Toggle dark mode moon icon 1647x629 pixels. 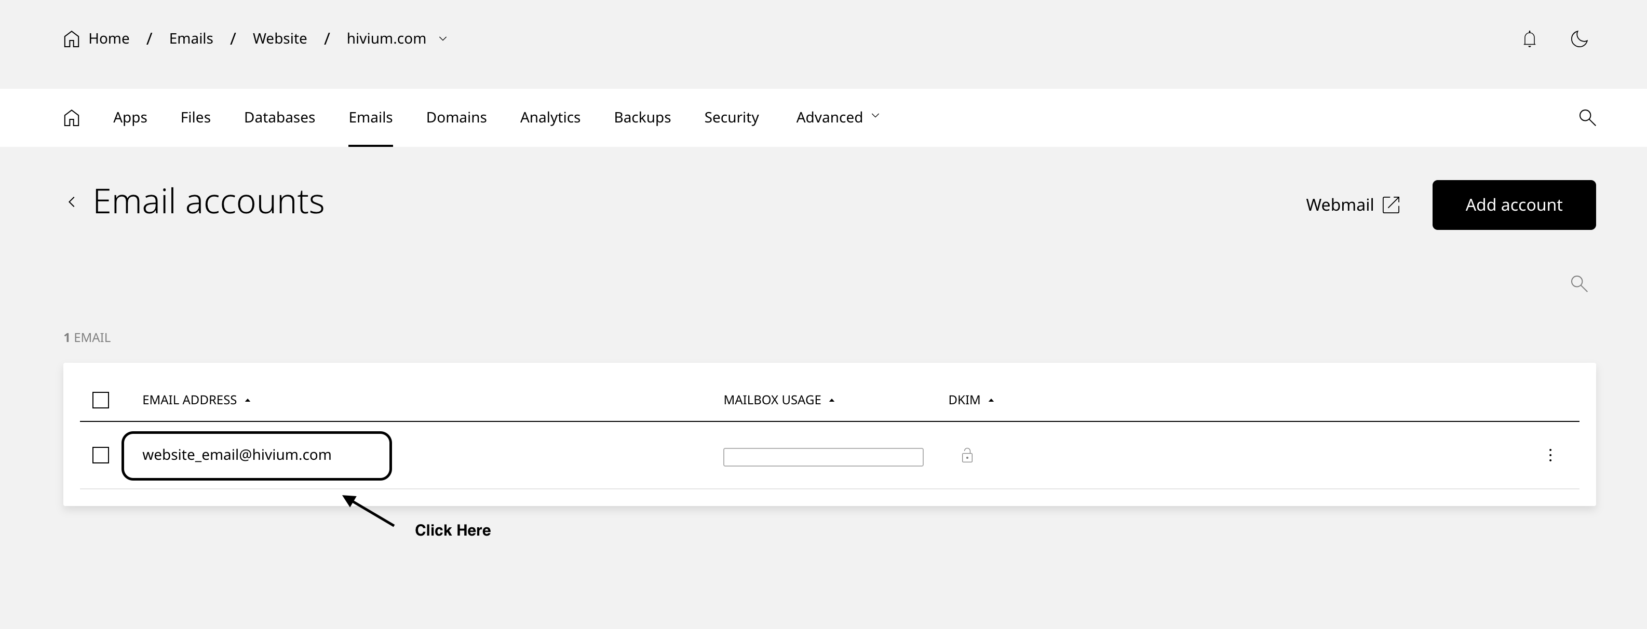click(x=1578, y=39)
